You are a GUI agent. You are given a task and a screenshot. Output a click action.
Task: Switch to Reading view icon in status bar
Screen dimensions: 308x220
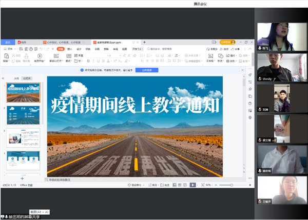click(185, 185)
